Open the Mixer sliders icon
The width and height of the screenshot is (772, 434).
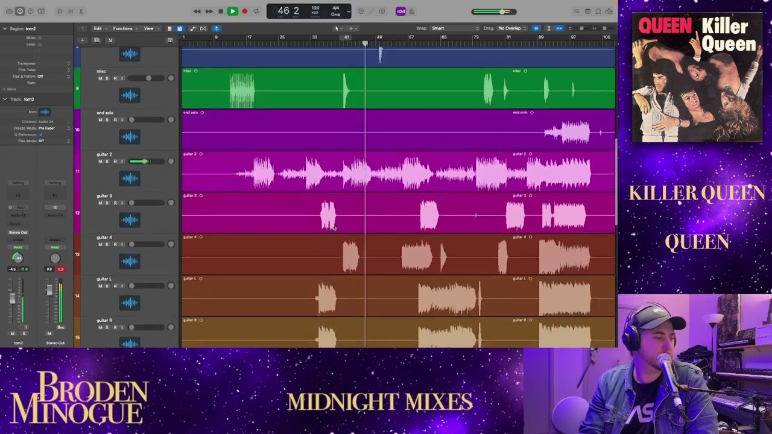click(x=70, y=11)
